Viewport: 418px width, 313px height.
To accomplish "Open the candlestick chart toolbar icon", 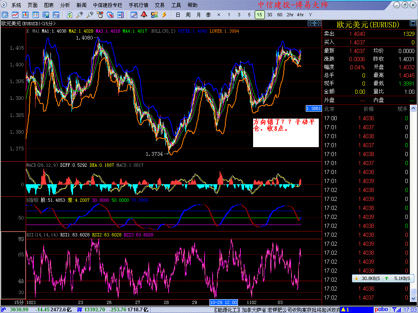I will pyautogui.click(x=25, y=15).
